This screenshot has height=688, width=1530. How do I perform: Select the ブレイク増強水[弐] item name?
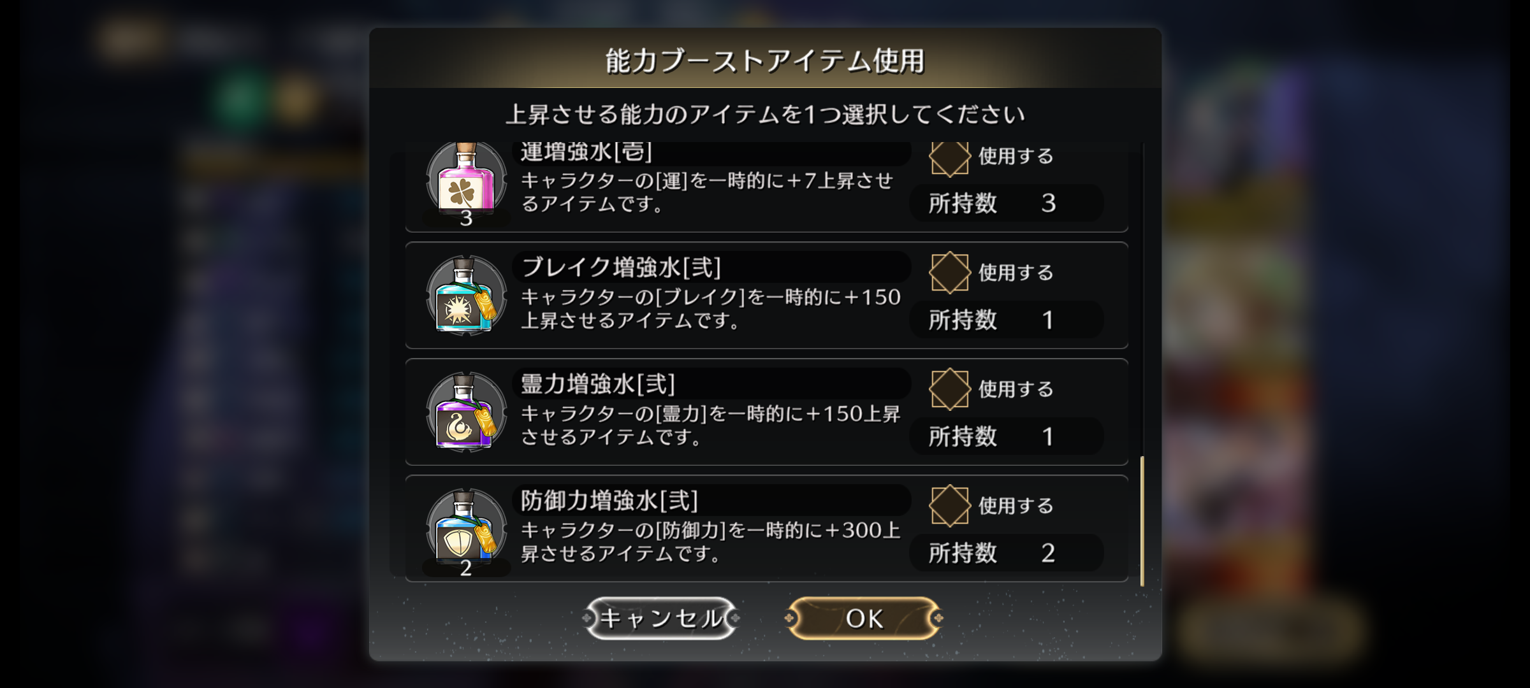(621, 268)
